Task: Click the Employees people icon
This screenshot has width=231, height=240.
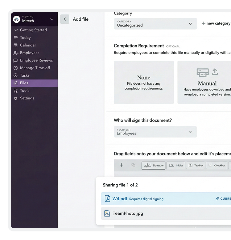Action: [x=16, y=53]
